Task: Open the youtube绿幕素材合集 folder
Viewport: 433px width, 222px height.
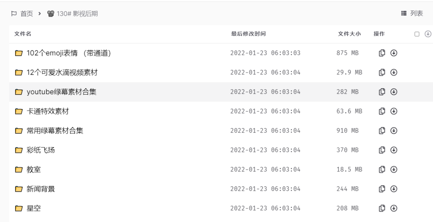Action: pos(61,92)
